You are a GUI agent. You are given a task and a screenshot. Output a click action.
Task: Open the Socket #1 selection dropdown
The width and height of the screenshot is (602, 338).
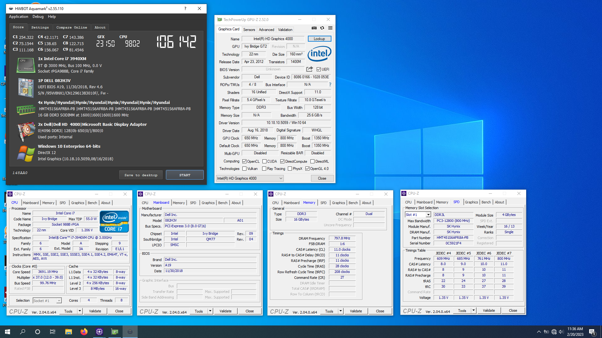pos(47,301)
